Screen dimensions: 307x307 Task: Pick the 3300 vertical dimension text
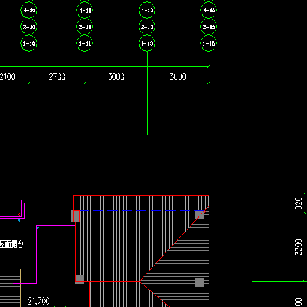pyautogui.click(x=298, y=247)
